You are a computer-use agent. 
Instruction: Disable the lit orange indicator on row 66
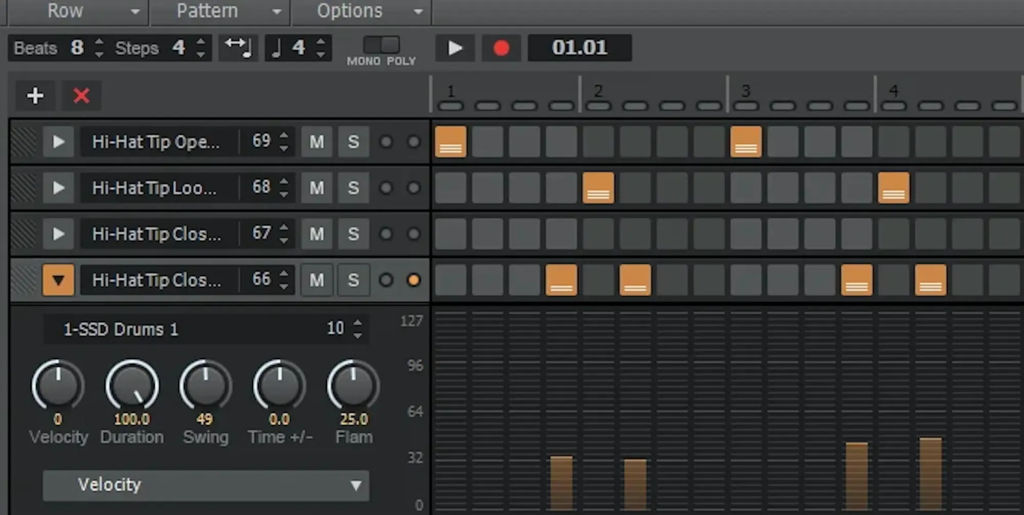click(413, 280)
